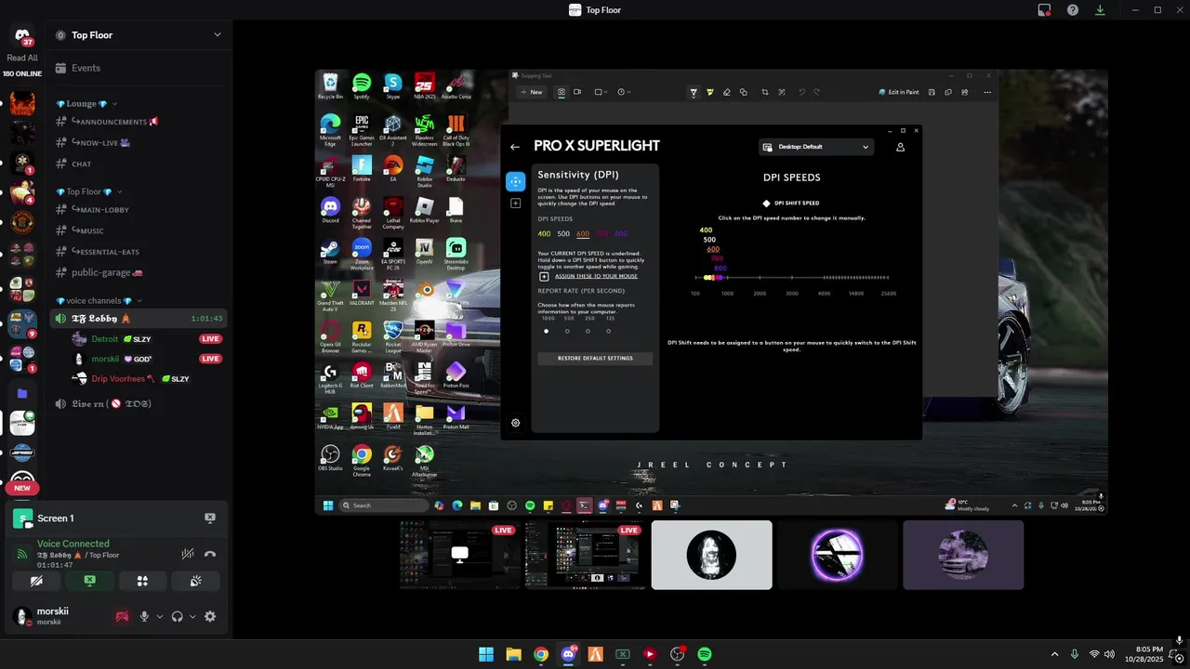Viewport: 1190px width, 669px height.
Task: Open Discord inbox icon in title bar
Action: tap(1045, 10)
